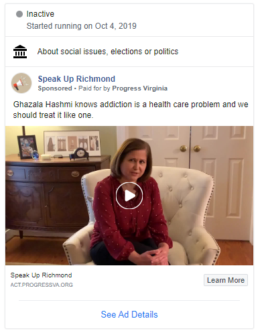Image resolution: width=260 pixels, height=333 pixels.
Task: Click the framed picture on the dresser
Action: pyautogui.click(x=27, y=147)
